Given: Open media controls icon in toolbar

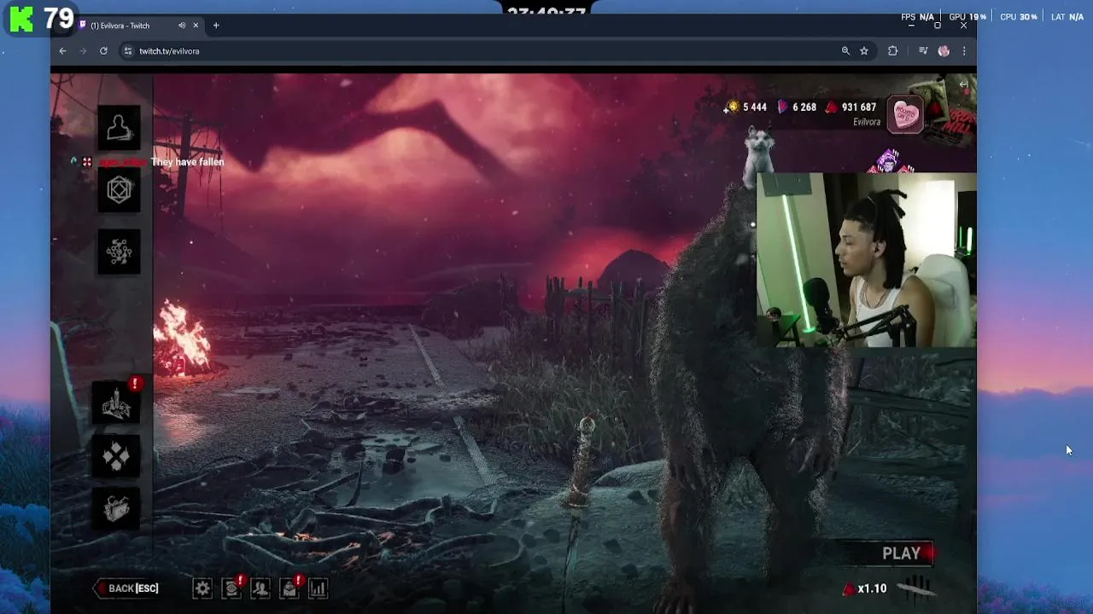Looking at the screenshot, I should 923,51.
